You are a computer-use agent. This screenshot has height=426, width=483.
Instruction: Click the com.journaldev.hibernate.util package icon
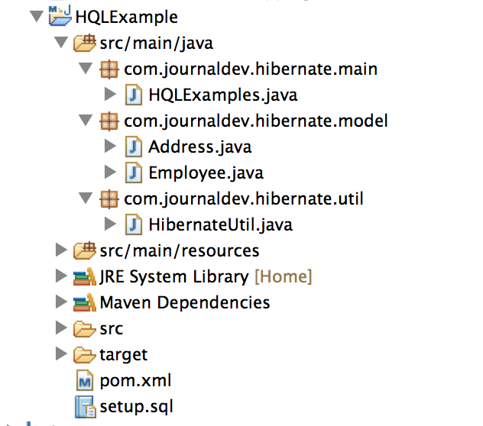click(x=109, y=198)
